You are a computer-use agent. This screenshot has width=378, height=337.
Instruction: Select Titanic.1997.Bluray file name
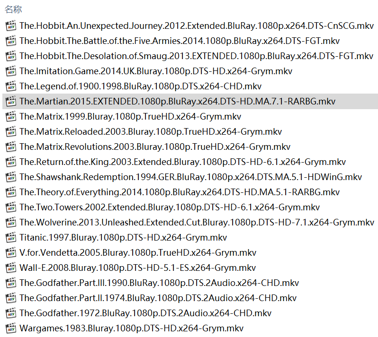[x=123, y=238]
